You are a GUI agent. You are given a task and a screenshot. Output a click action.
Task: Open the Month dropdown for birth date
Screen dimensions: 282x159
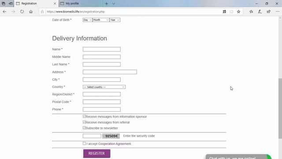(101, 20)
